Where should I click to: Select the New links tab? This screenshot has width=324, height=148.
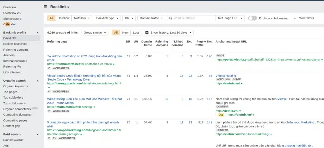click(x=125, y=32)
